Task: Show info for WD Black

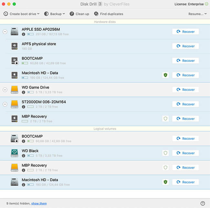Action: pyautogui.click(x=24, y=156)
